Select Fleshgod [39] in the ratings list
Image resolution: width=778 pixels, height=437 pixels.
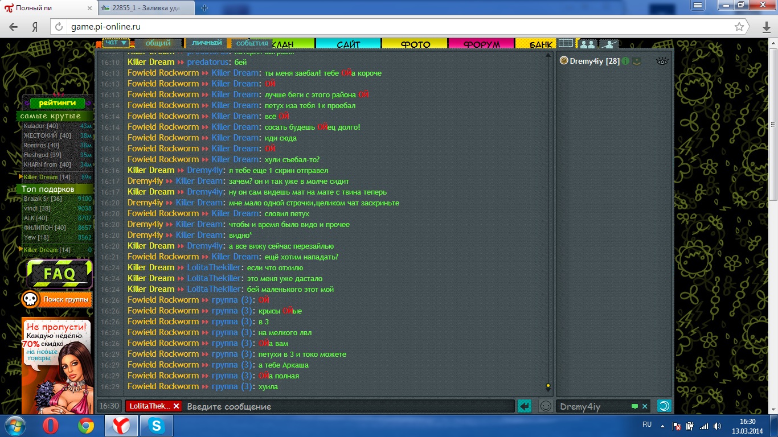[43, 155]
